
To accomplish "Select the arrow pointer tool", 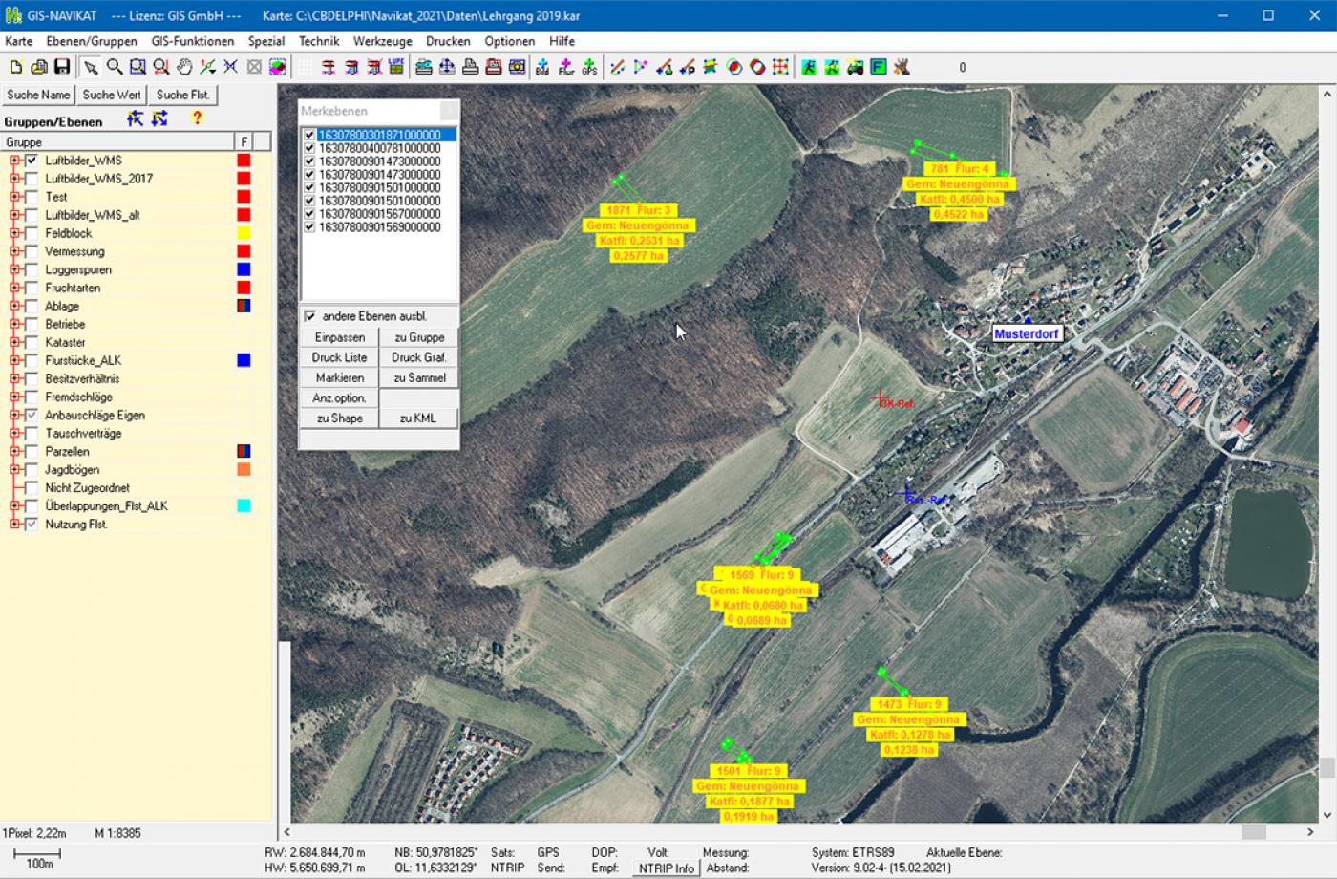I will pyautogui.click(x=91, y=67).
